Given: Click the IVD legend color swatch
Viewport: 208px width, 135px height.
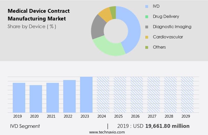Looking at the screenshot, I should coord(147,6).
